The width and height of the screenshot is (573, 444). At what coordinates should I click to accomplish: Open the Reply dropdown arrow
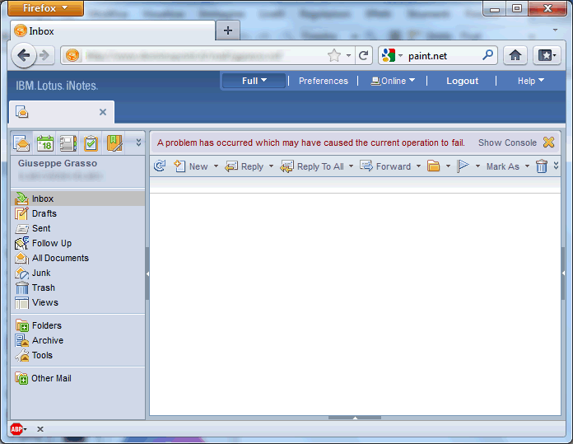pyautogui.click(x=271, y=166)
